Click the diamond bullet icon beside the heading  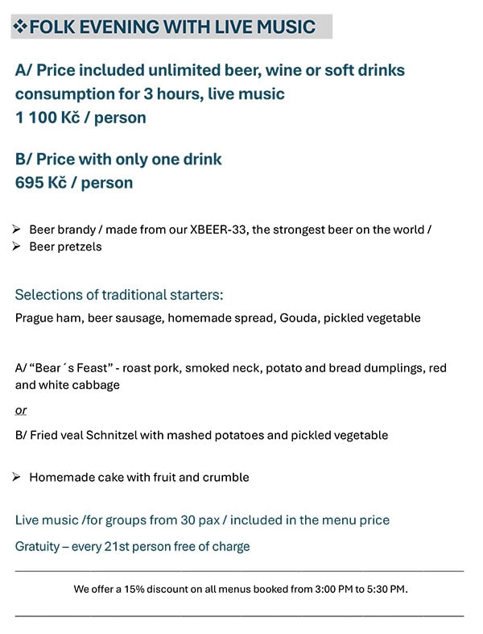20,27
